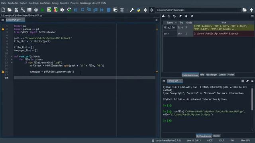Image resolution: width=255 pixels, height=143 pixels.
Task: Browse console tabs icon
Action: pos(164,81)
